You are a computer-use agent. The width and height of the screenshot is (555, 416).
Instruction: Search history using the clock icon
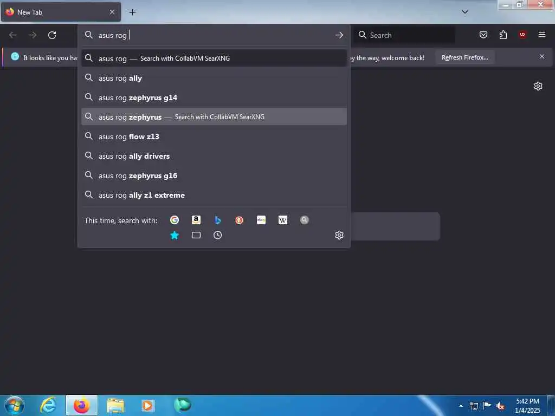click(x=218, y=235)
